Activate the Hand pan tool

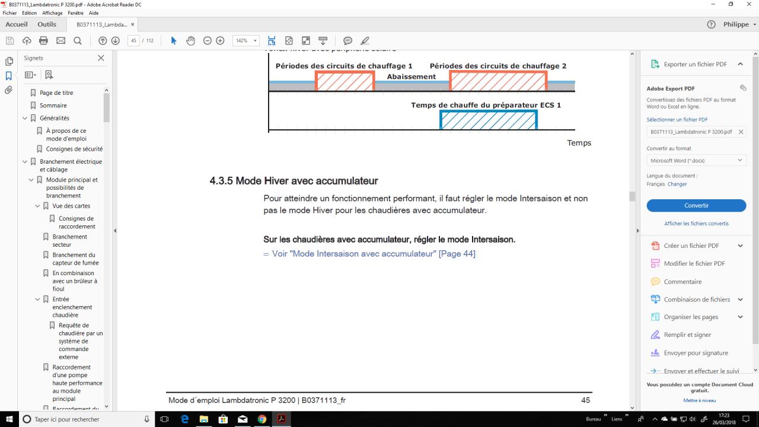[190, 40]
